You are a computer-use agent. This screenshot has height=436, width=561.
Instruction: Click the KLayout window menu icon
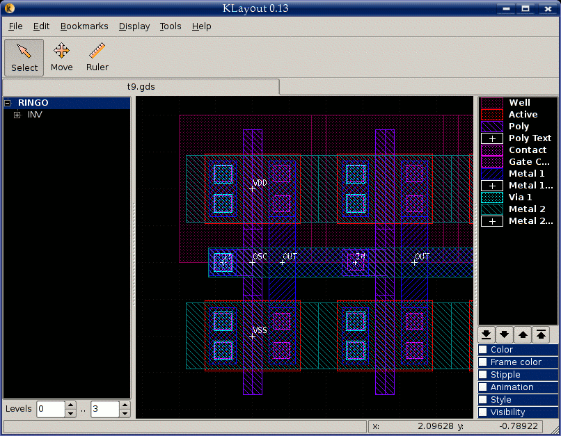click(x=9, y=8)
